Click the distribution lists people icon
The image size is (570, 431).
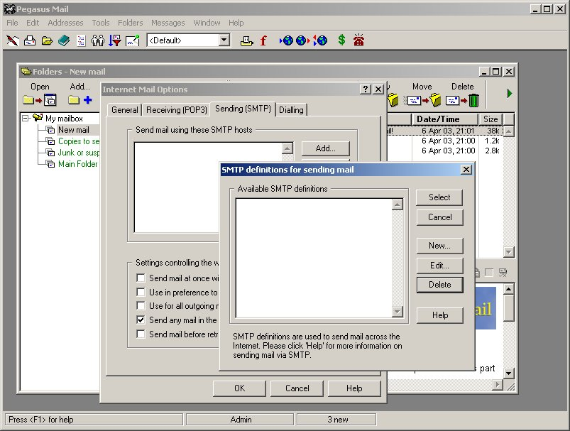[x=98, y=40]
